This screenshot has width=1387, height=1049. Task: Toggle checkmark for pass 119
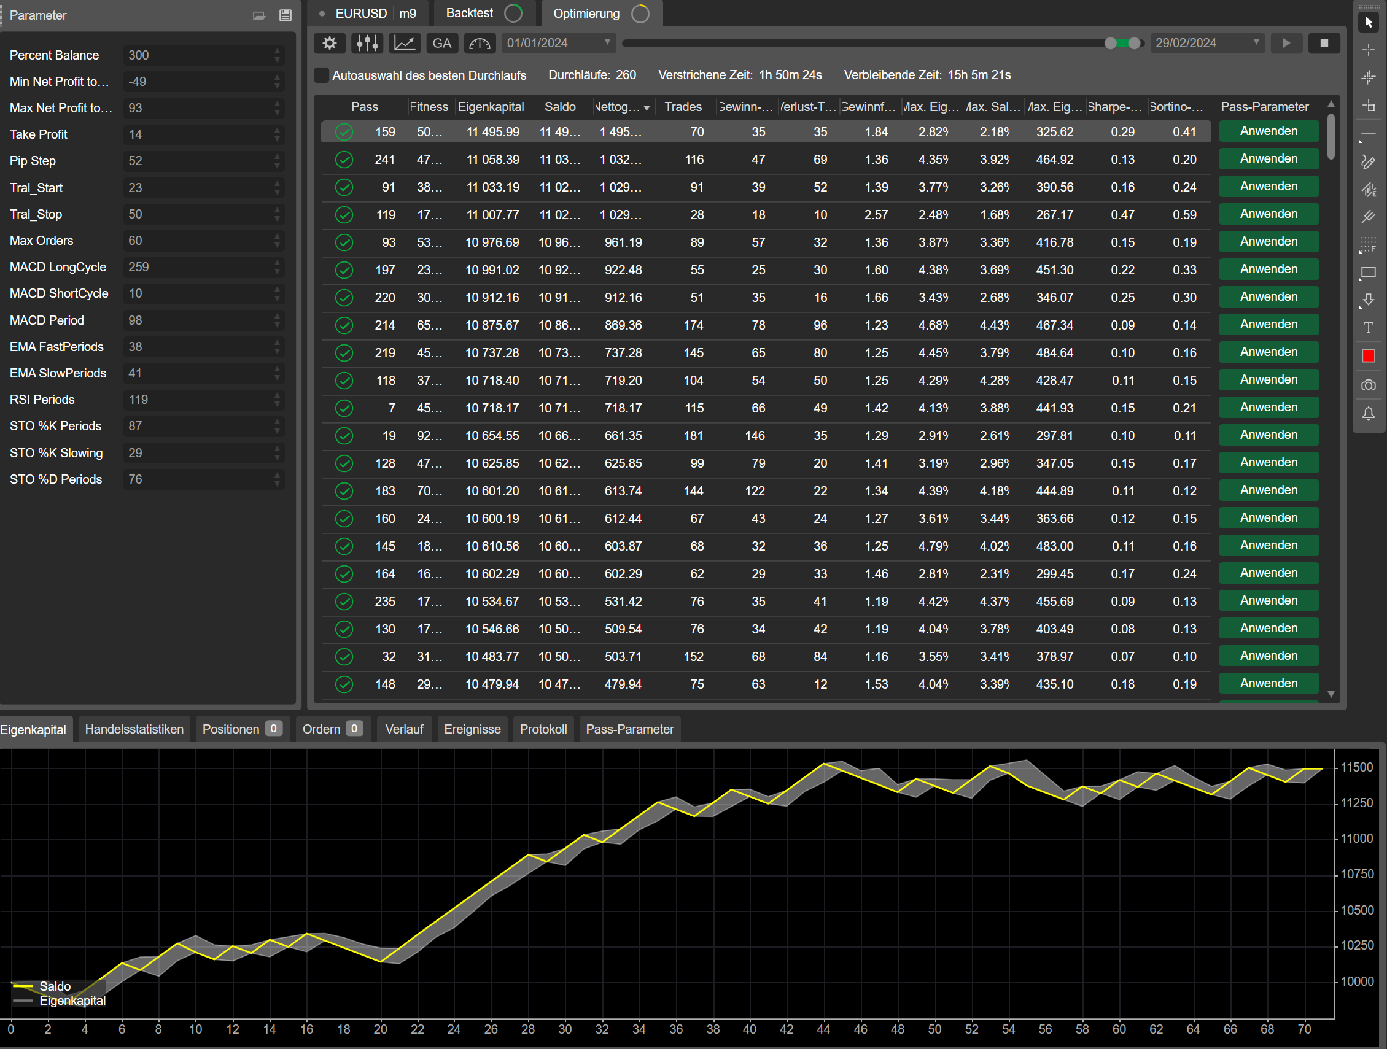click(x=344, y=214)
